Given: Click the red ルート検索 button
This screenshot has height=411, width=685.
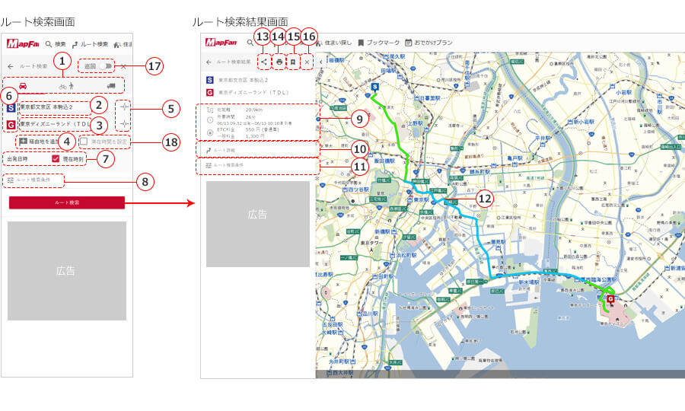Looking at the screenshot, I should (x=67, y=202).
